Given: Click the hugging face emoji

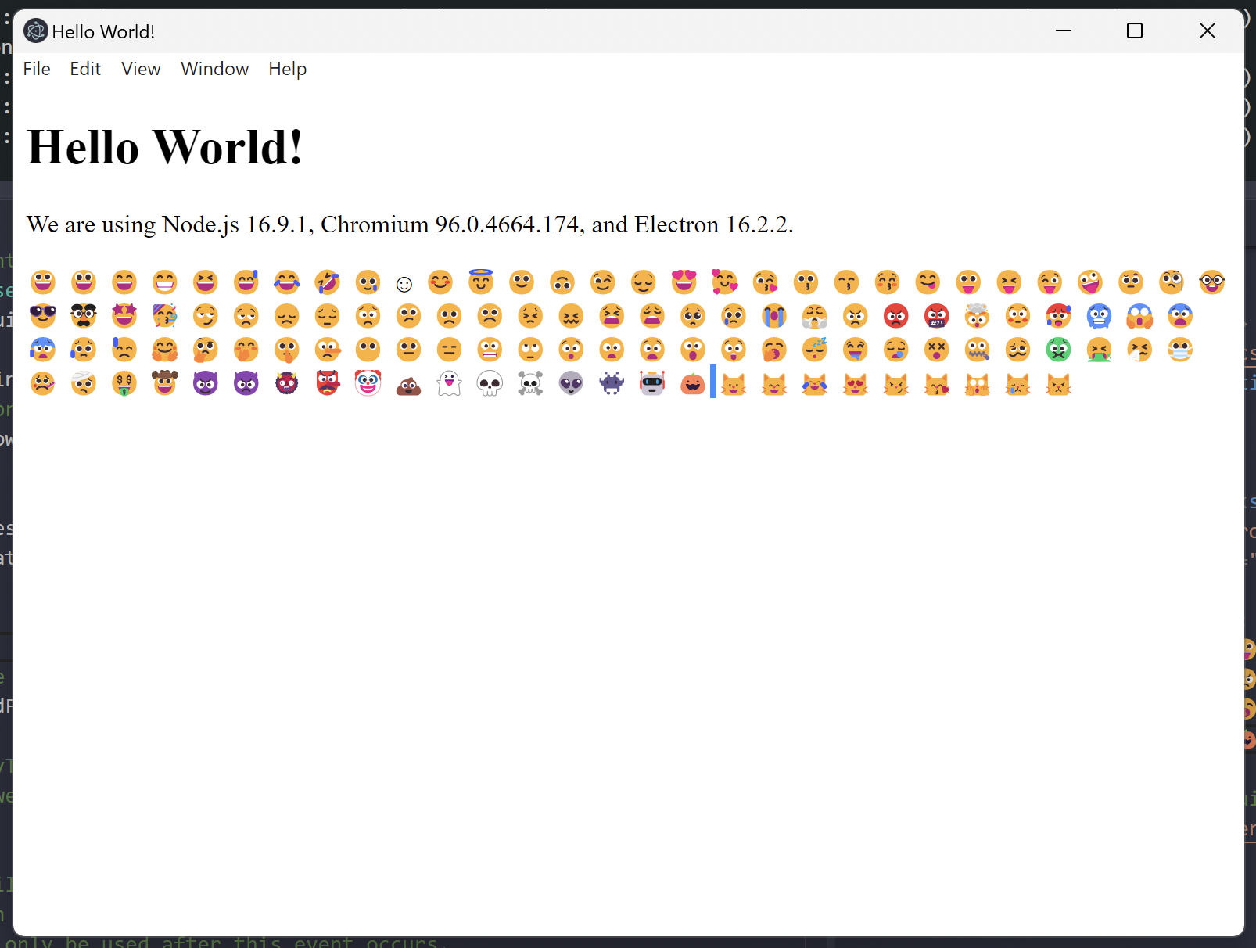Looking at the screenshot, I should click(x=165, y=350).
